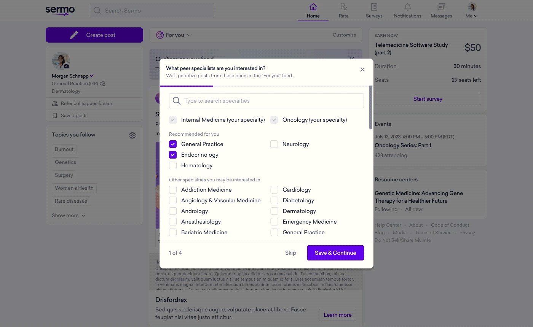
Task: Check the Andrology checkbox
Action: (x=173, y=211)
